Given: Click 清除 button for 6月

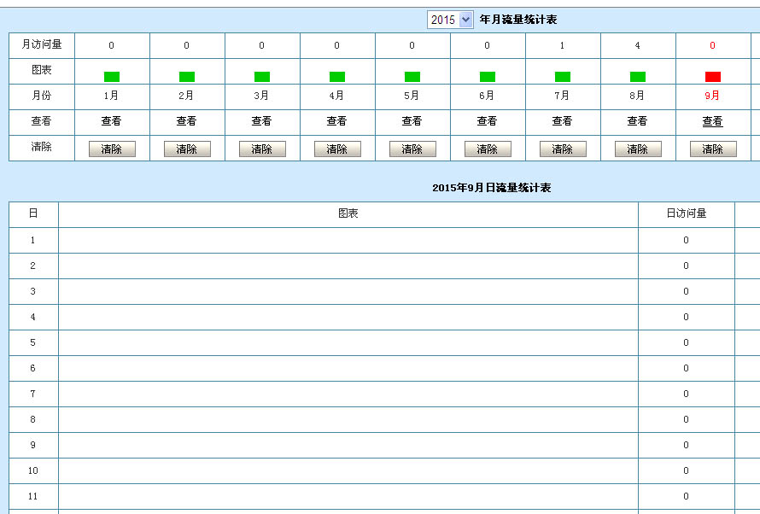Looking at the screenshot, I should click(x=488, y=149).
